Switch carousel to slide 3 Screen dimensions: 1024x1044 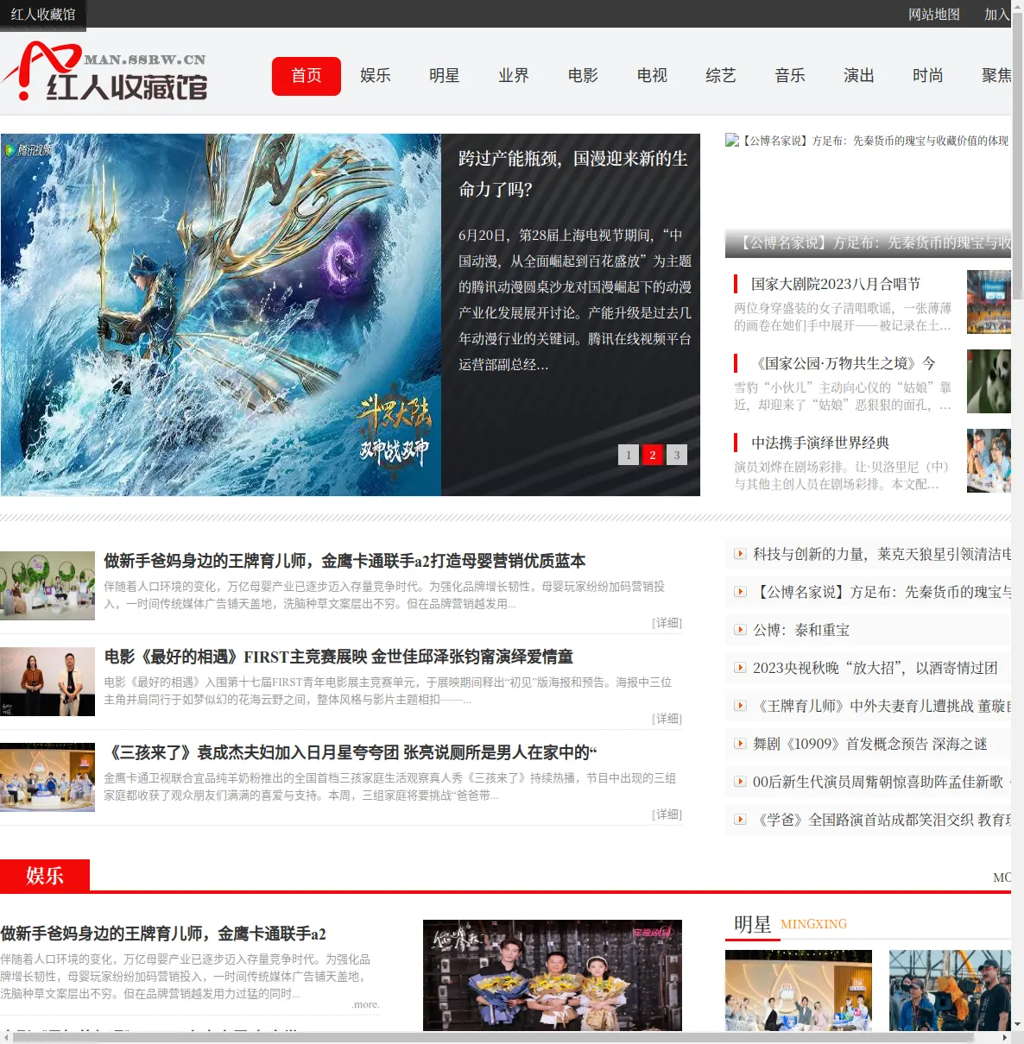coord(677,455)
